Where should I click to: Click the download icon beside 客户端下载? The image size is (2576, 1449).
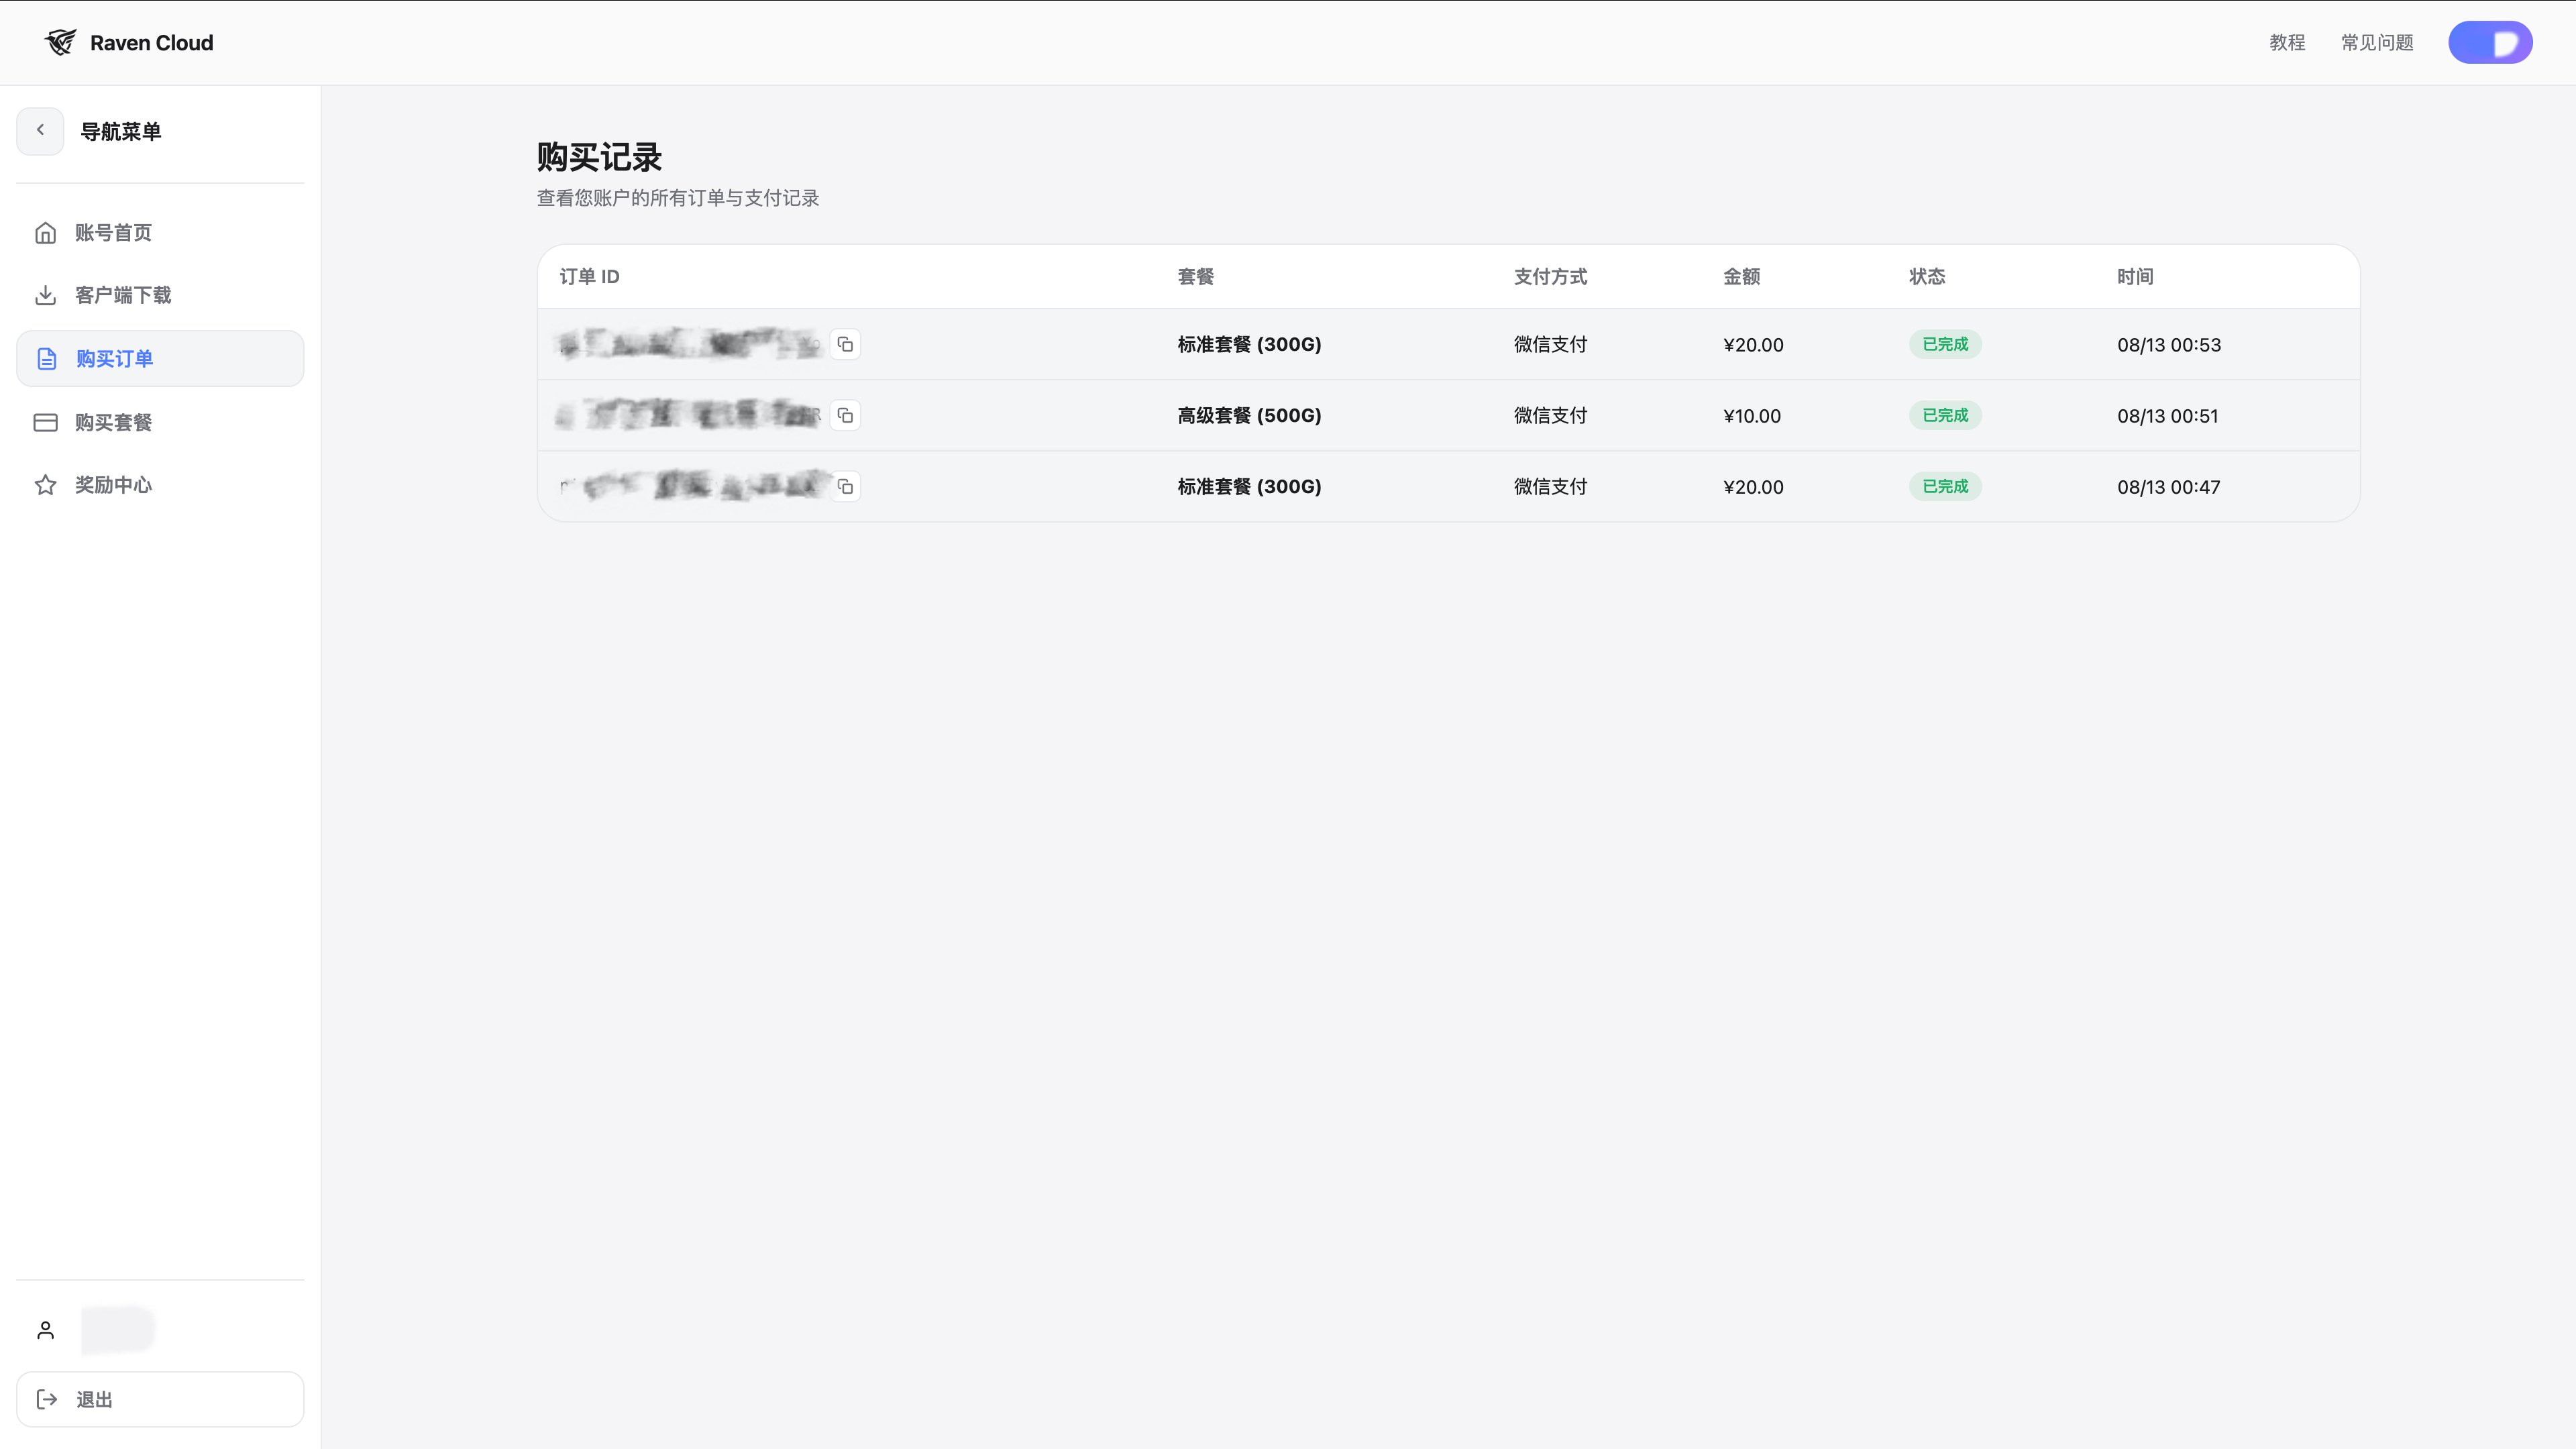pyautogui.click(x=45, y=295)
